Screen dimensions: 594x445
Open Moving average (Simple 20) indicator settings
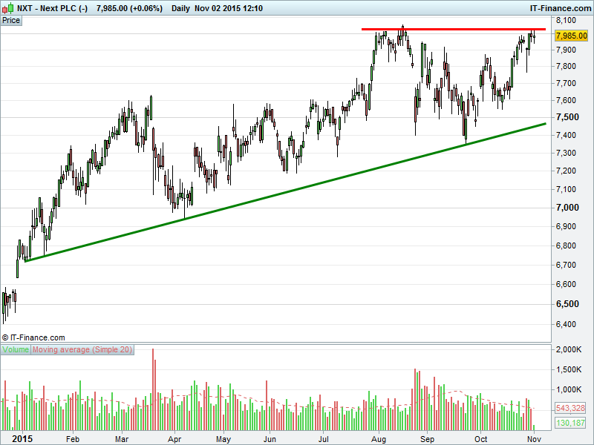[82, 349]
